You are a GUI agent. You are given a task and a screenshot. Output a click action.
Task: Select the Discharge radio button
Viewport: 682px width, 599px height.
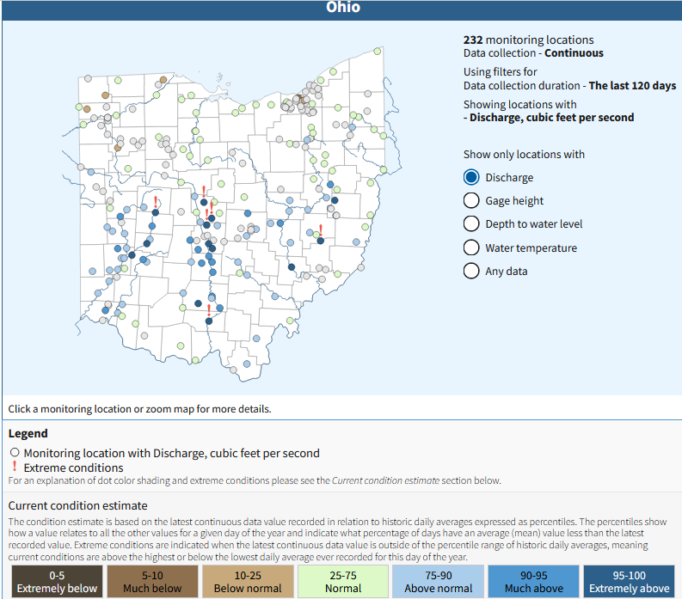[471, 177]
